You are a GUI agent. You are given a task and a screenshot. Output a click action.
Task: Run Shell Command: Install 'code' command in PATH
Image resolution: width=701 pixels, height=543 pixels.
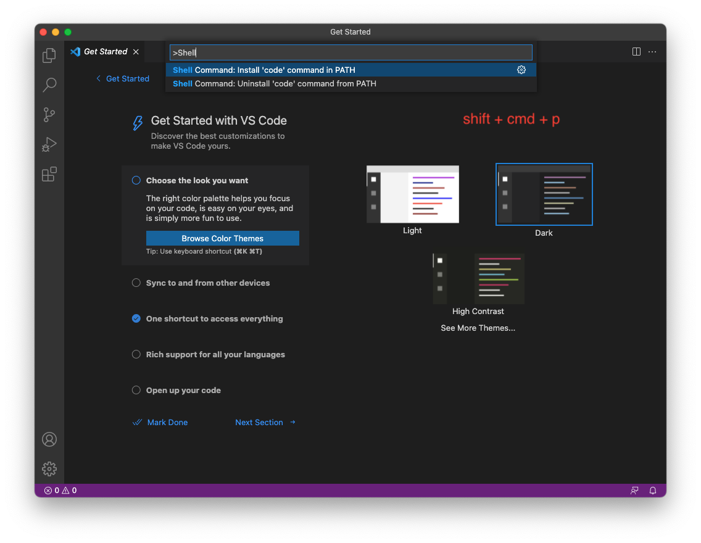click(351, 70)
